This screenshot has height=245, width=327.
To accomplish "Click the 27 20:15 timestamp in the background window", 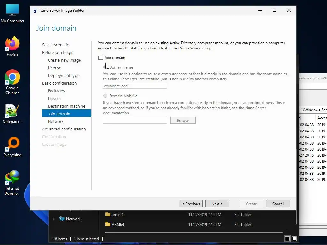I will point(307,155).
